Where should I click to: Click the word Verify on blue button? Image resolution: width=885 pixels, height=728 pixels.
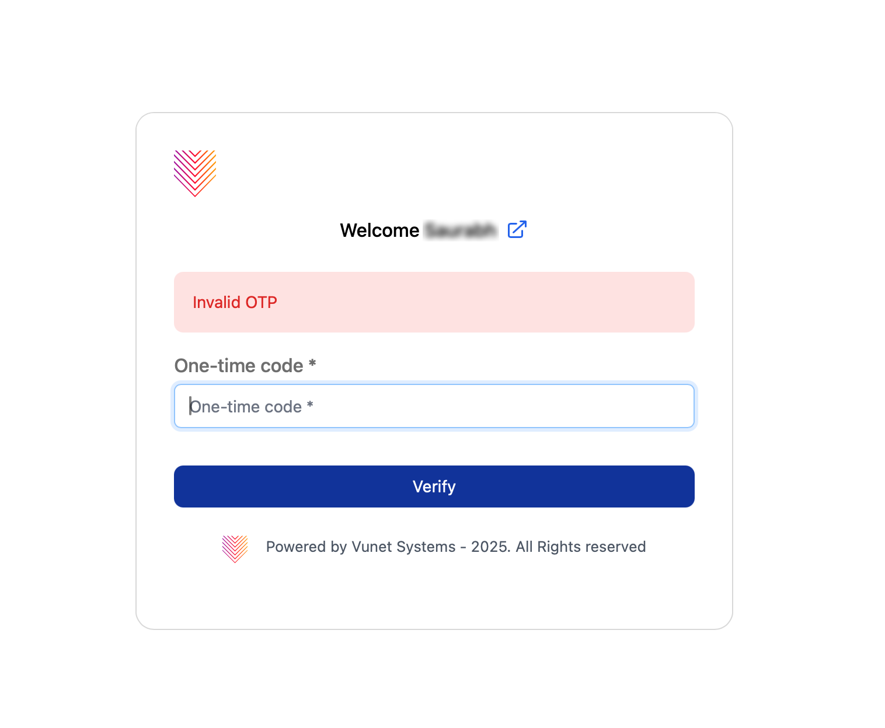[434, 487]
